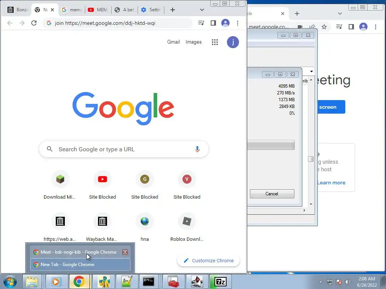The image size is (386, 289).
Task: Click the Learn more link in Meet
Action: 331,183
